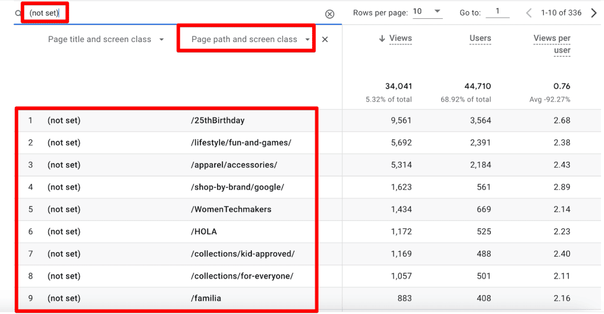
Task: Open the Page path and screen class dropdown
Action: (x=250, y=40)
